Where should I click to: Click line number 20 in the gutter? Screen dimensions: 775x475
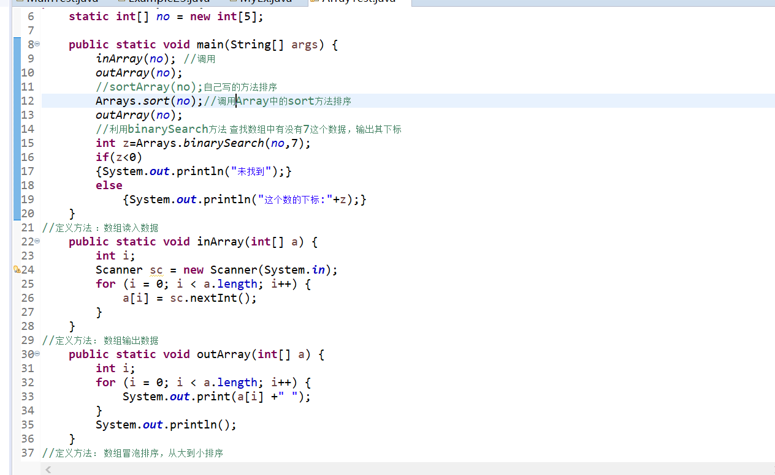pos(28,214)
